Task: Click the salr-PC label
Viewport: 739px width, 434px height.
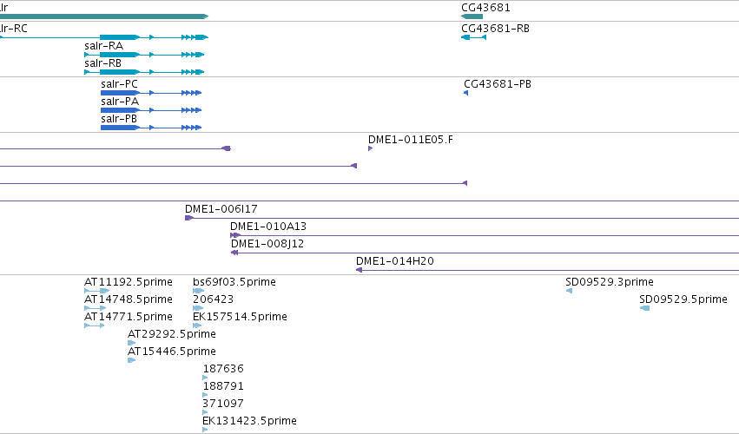Action: [x=119, y=84]
